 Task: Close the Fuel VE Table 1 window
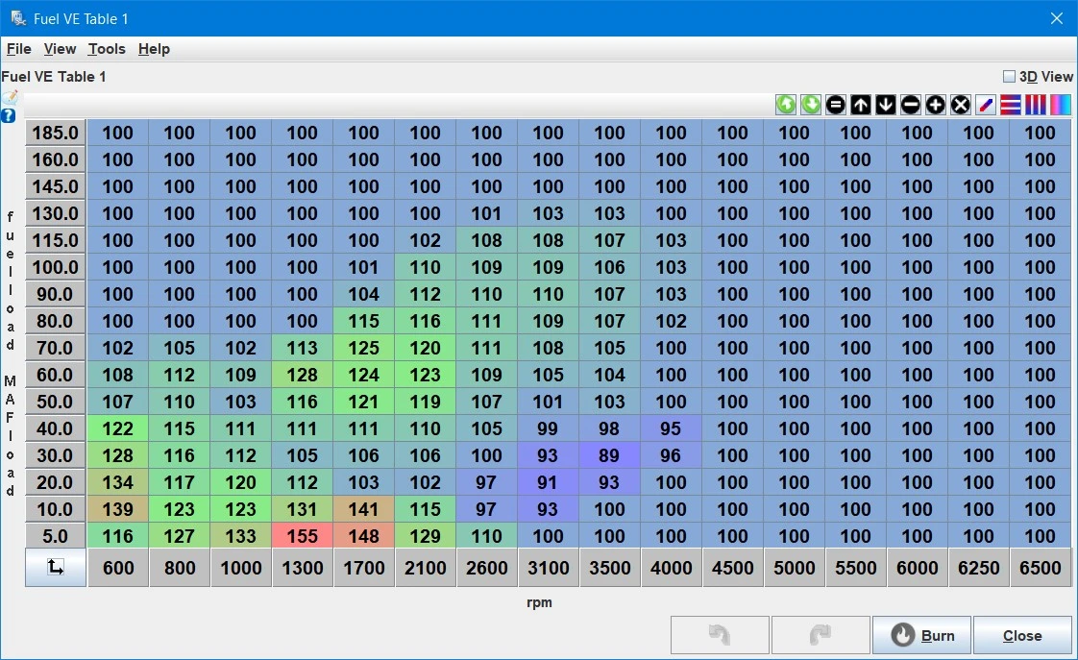coord(1057,18)
